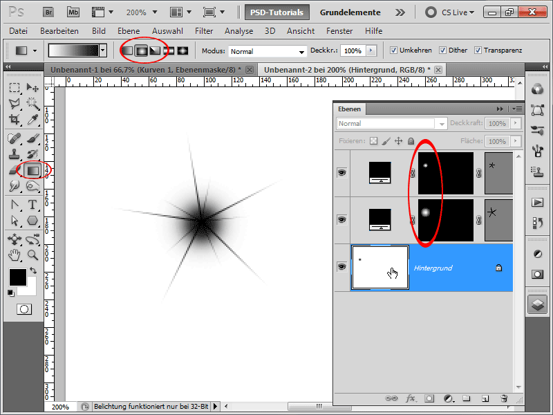Select the Gradient tool in toolbox
Viewport: 553px width, 415px height.
[32, 170]
